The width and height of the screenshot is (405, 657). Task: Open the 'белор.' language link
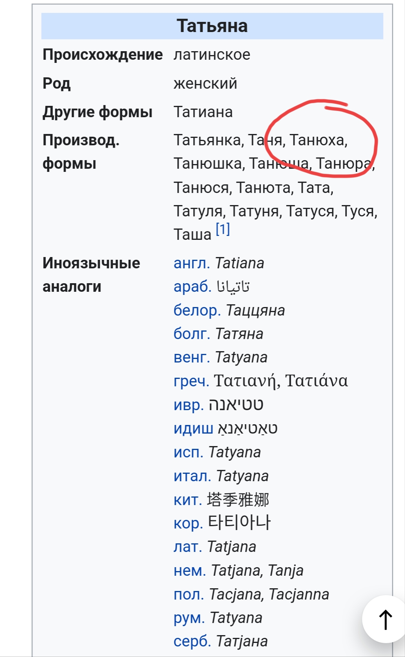(197, 311)
